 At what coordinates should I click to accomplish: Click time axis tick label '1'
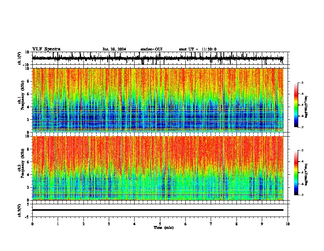[x=58, y=224]
